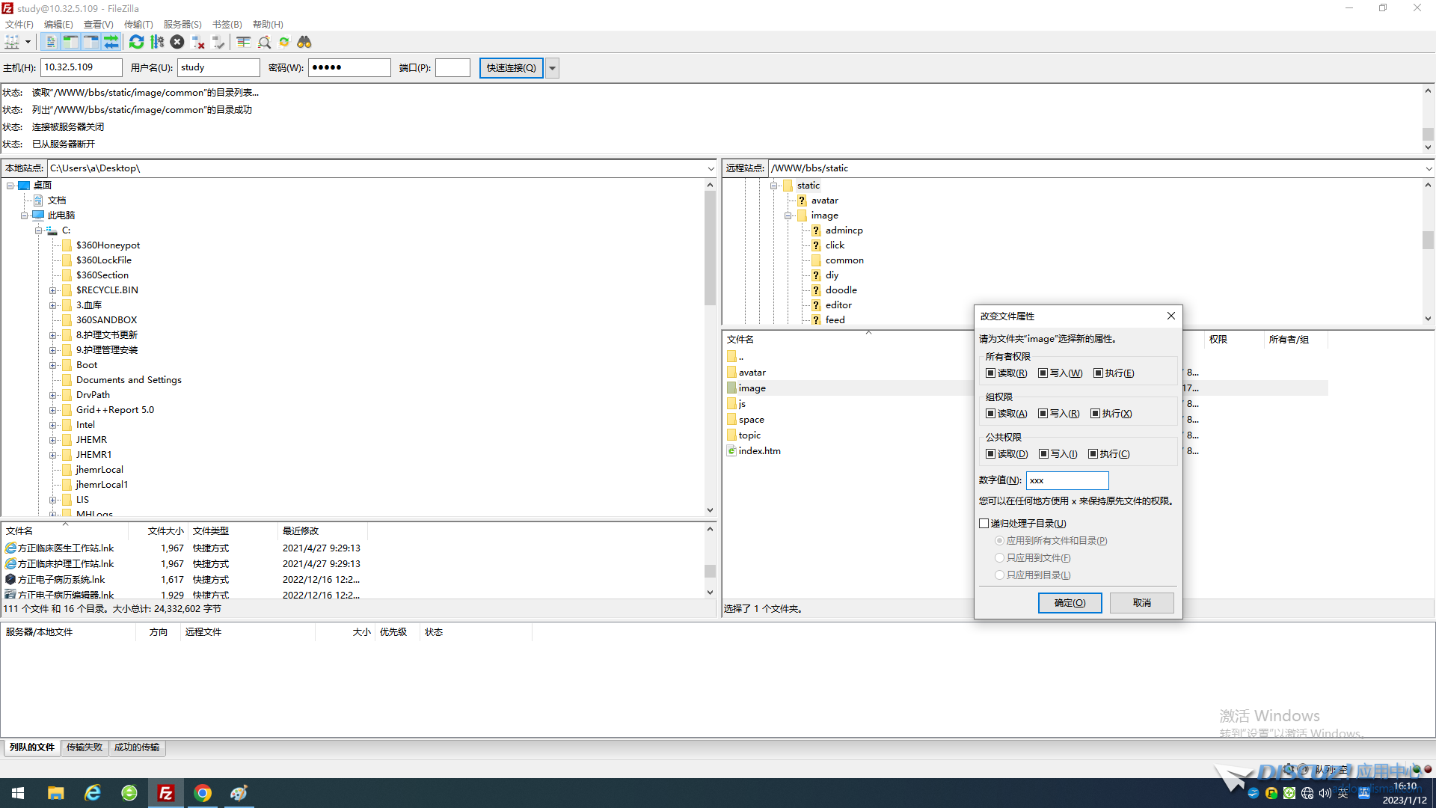This screenshot has height=808, width=1436.
Task: Expand the $RECYCLE.BIN folder node
Action: click(52, 290)
